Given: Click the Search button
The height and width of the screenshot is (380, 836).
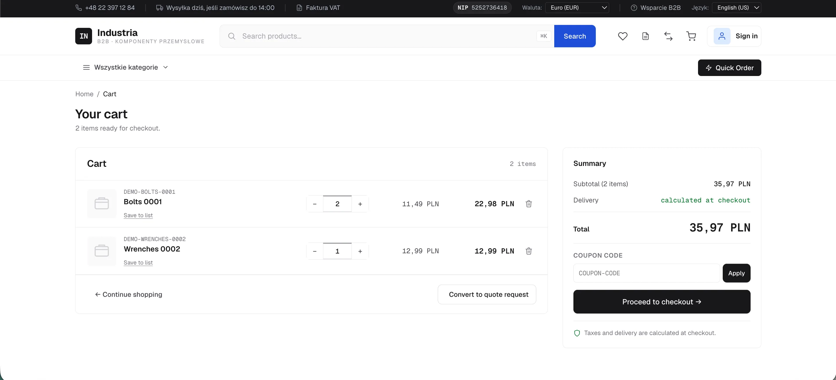Looking at the screenshot, I should 575,36.
